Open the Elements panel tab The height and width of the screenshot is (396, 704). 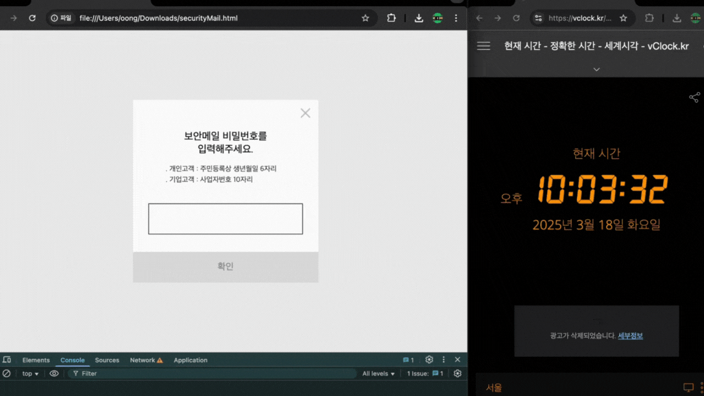36,360
